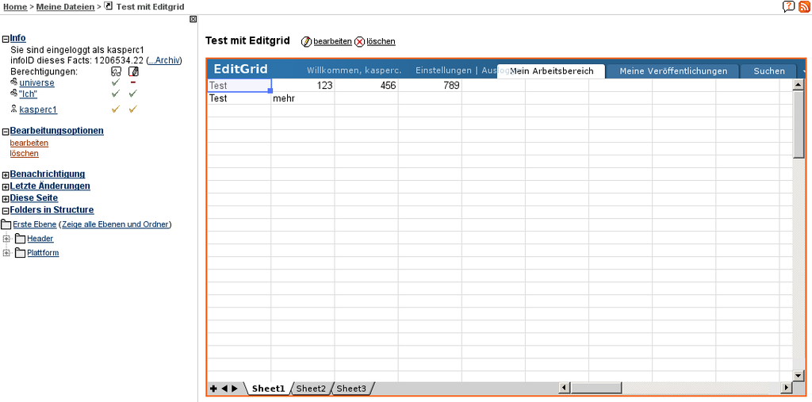
Task: Click the write permission column icon
Action: click(x=133, y=71)
